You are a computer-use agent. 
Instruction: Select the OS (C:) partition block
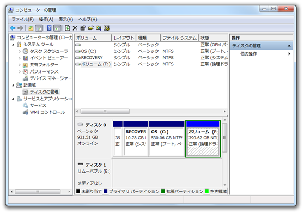click(167, 139)
